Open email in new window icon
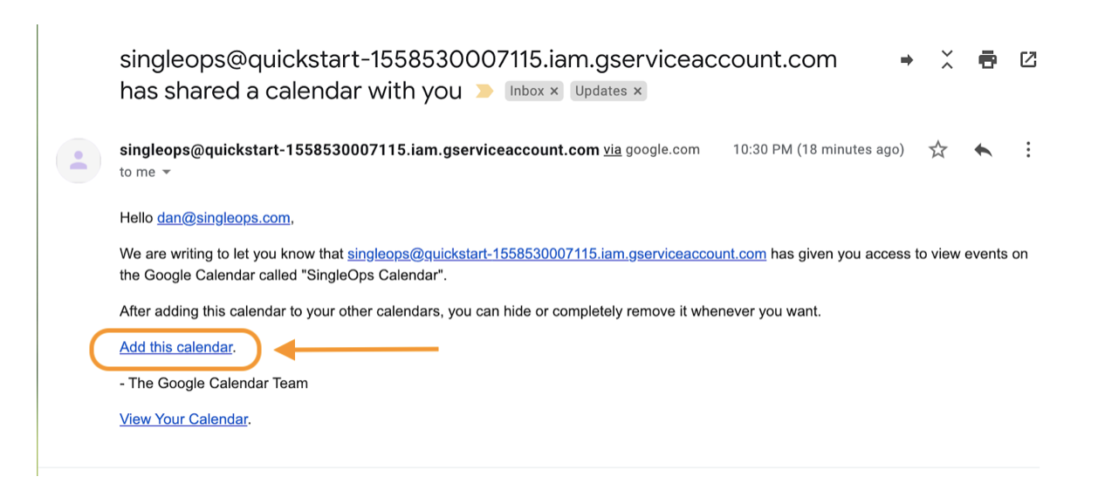 (1029, 60)
